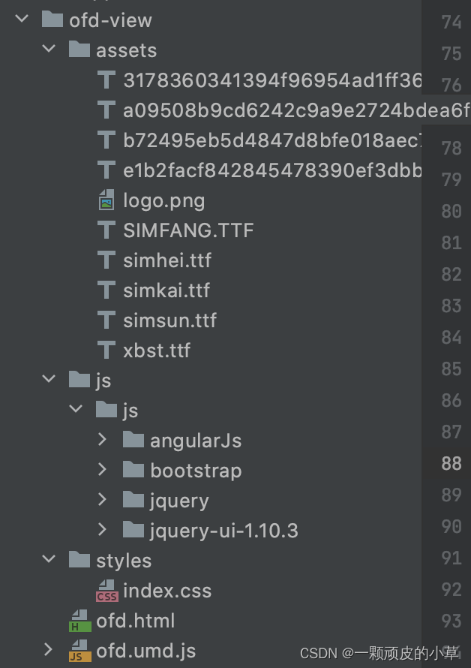Image resolution: width=471 pixels, height=668 pixels.
Task: Click the HTML file icon of ofd.html
Action: [80, 621]
